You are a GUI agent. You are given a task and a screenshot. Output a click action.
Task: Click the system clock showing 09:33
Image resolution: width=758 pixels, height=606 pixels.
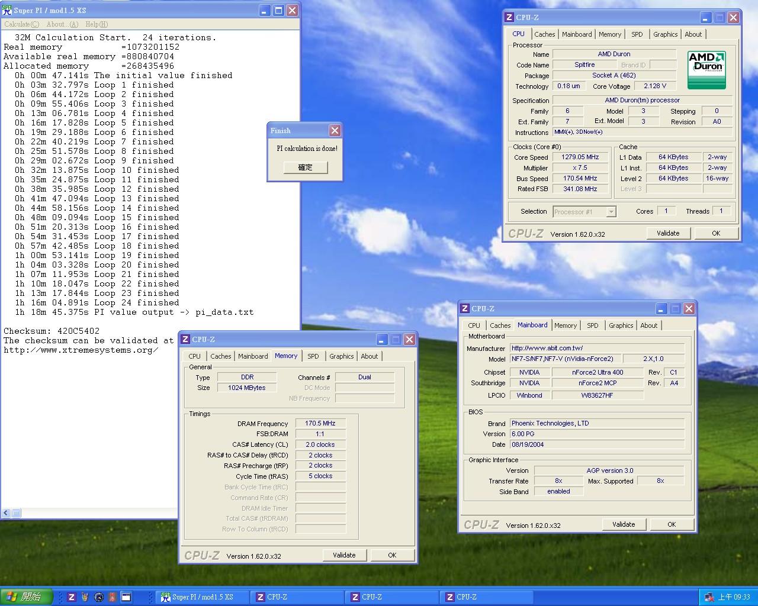point(734,597)
